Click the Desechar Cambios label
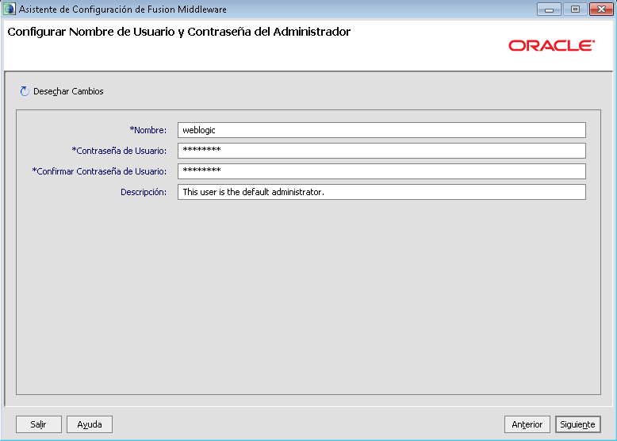This screenshot has width=617, height=441. point(68,91)
